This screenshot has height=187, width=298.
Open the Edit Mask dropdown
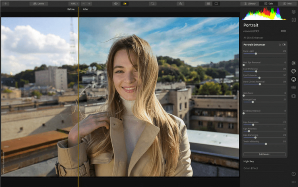point(264,154)
